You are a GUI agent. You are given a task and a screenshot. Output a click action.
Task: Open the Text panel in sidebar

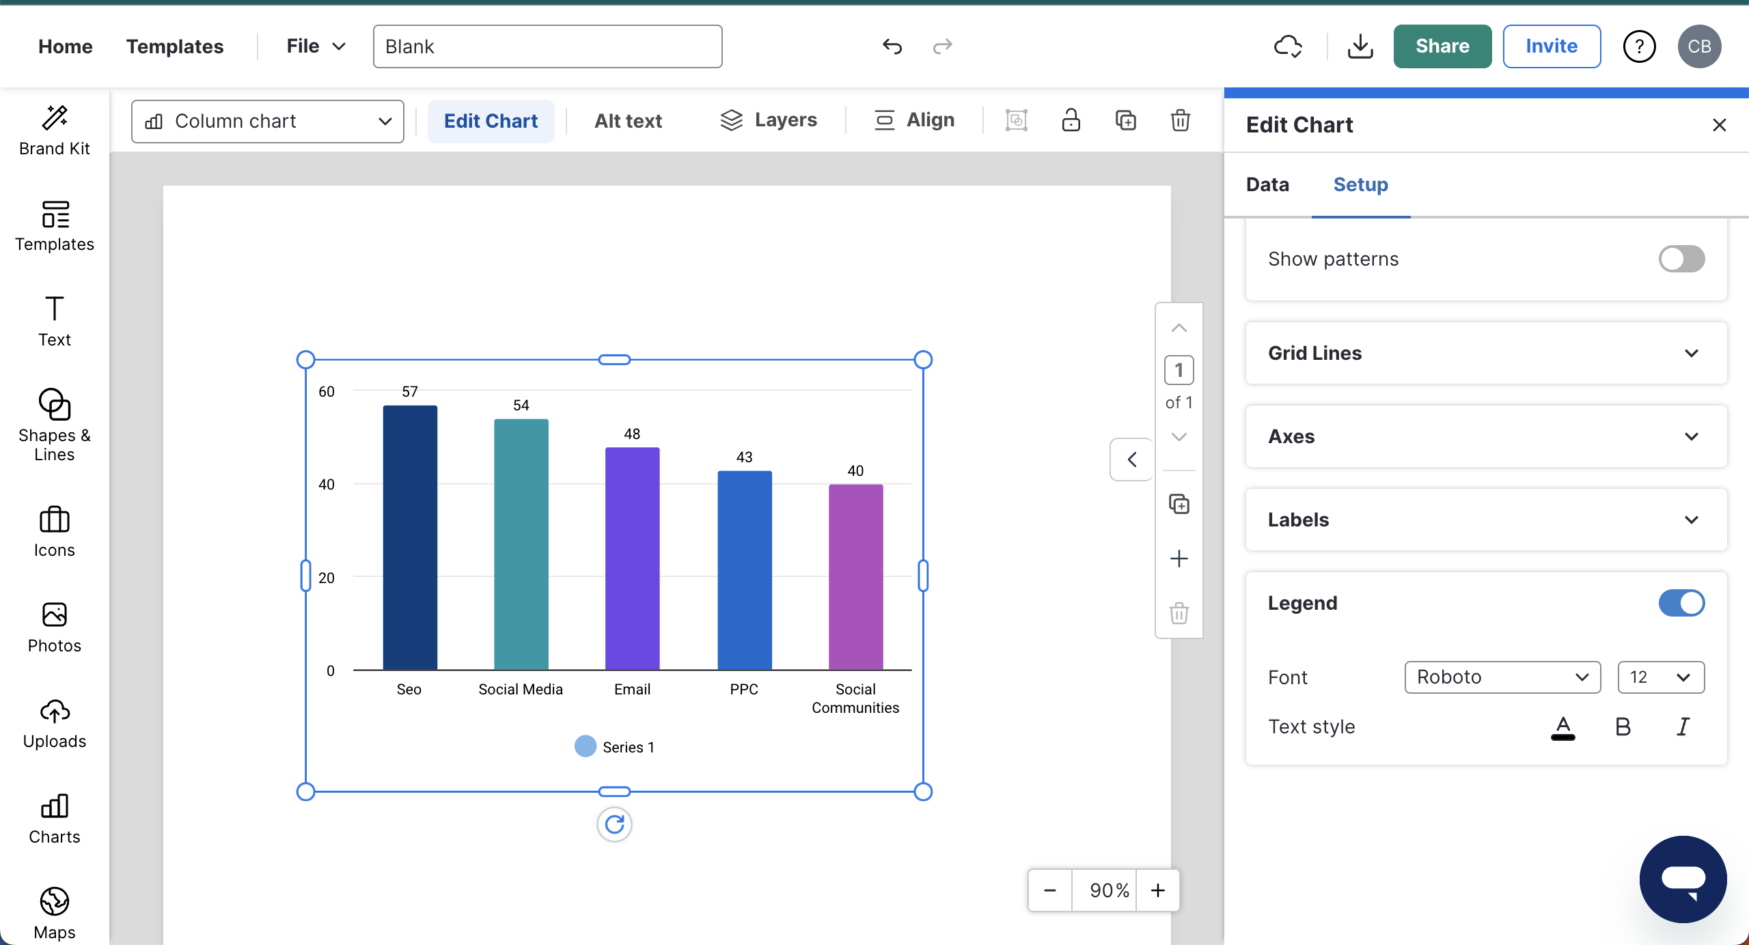pos(55,321)
